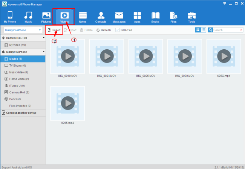Viewport: 245px width, 169px height.
Task: Open the Music section
Action: click(28, 17)
